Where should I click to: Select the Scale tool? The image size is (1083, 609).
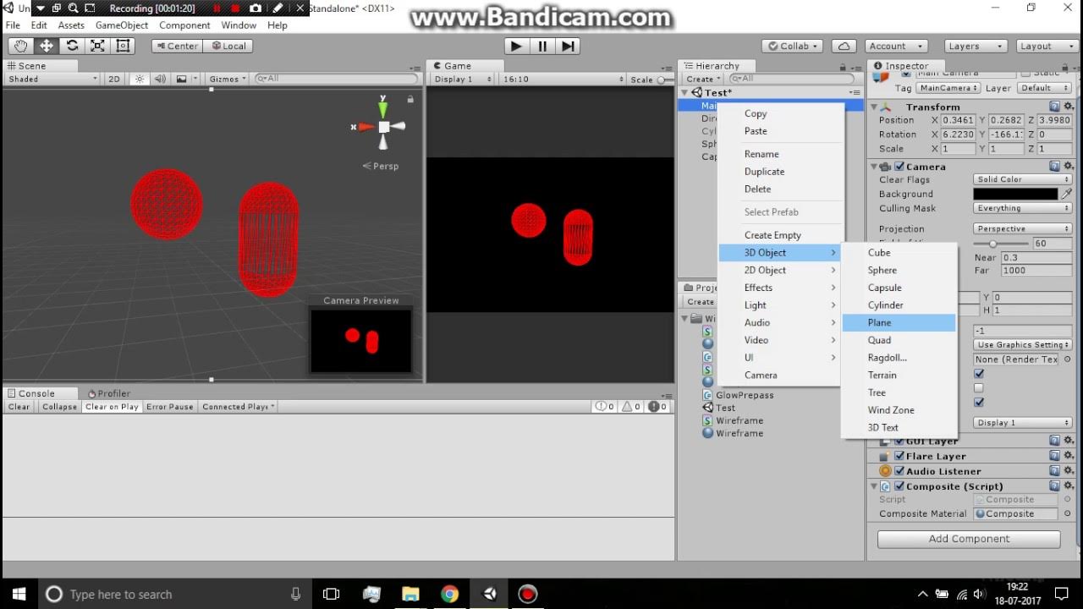coord(97,46)
